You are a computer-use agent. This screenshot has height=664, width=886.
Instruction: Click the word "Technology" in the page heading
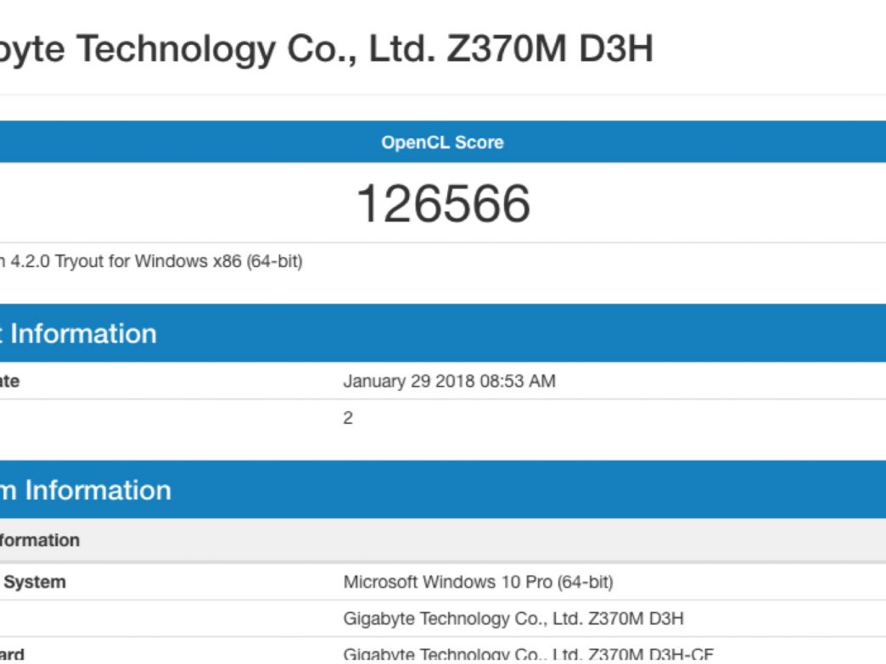point(177,49)
